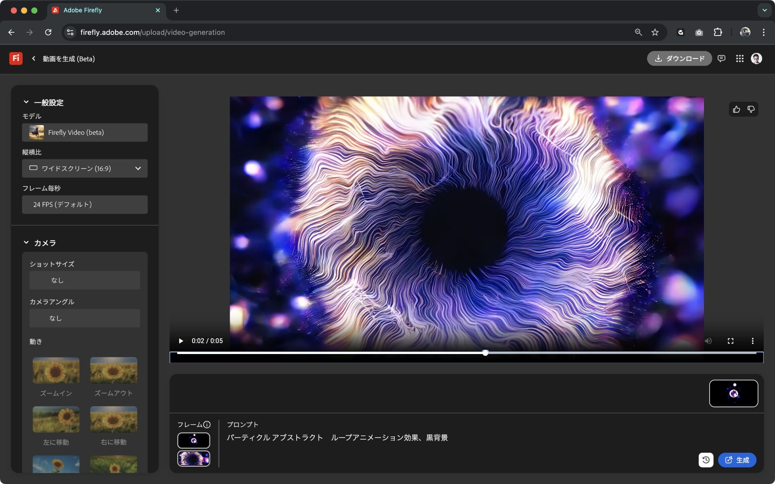775x484 pixels.
Task: Select the 左に移動 camera motion
Action: tap(56, 419)
